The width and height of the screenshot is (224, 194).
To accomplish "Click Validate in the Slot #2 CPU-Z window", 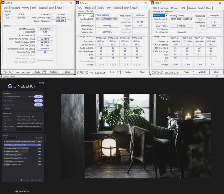I will pyautogui.click(x=202, y=72).
